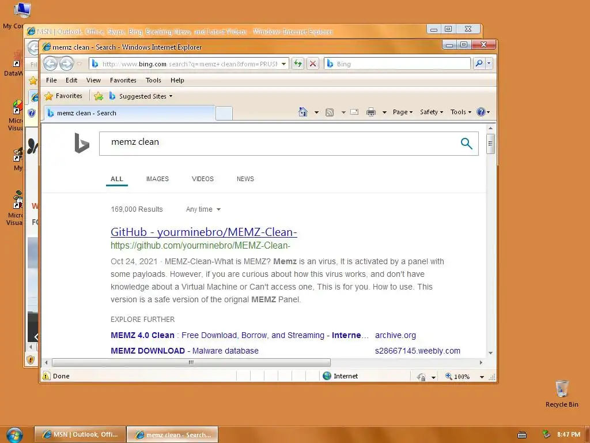Switch to the VIDEOS search tab
The height and width of the screenshot is (443, 590).
pyautogui.click(x=202, y=179)
